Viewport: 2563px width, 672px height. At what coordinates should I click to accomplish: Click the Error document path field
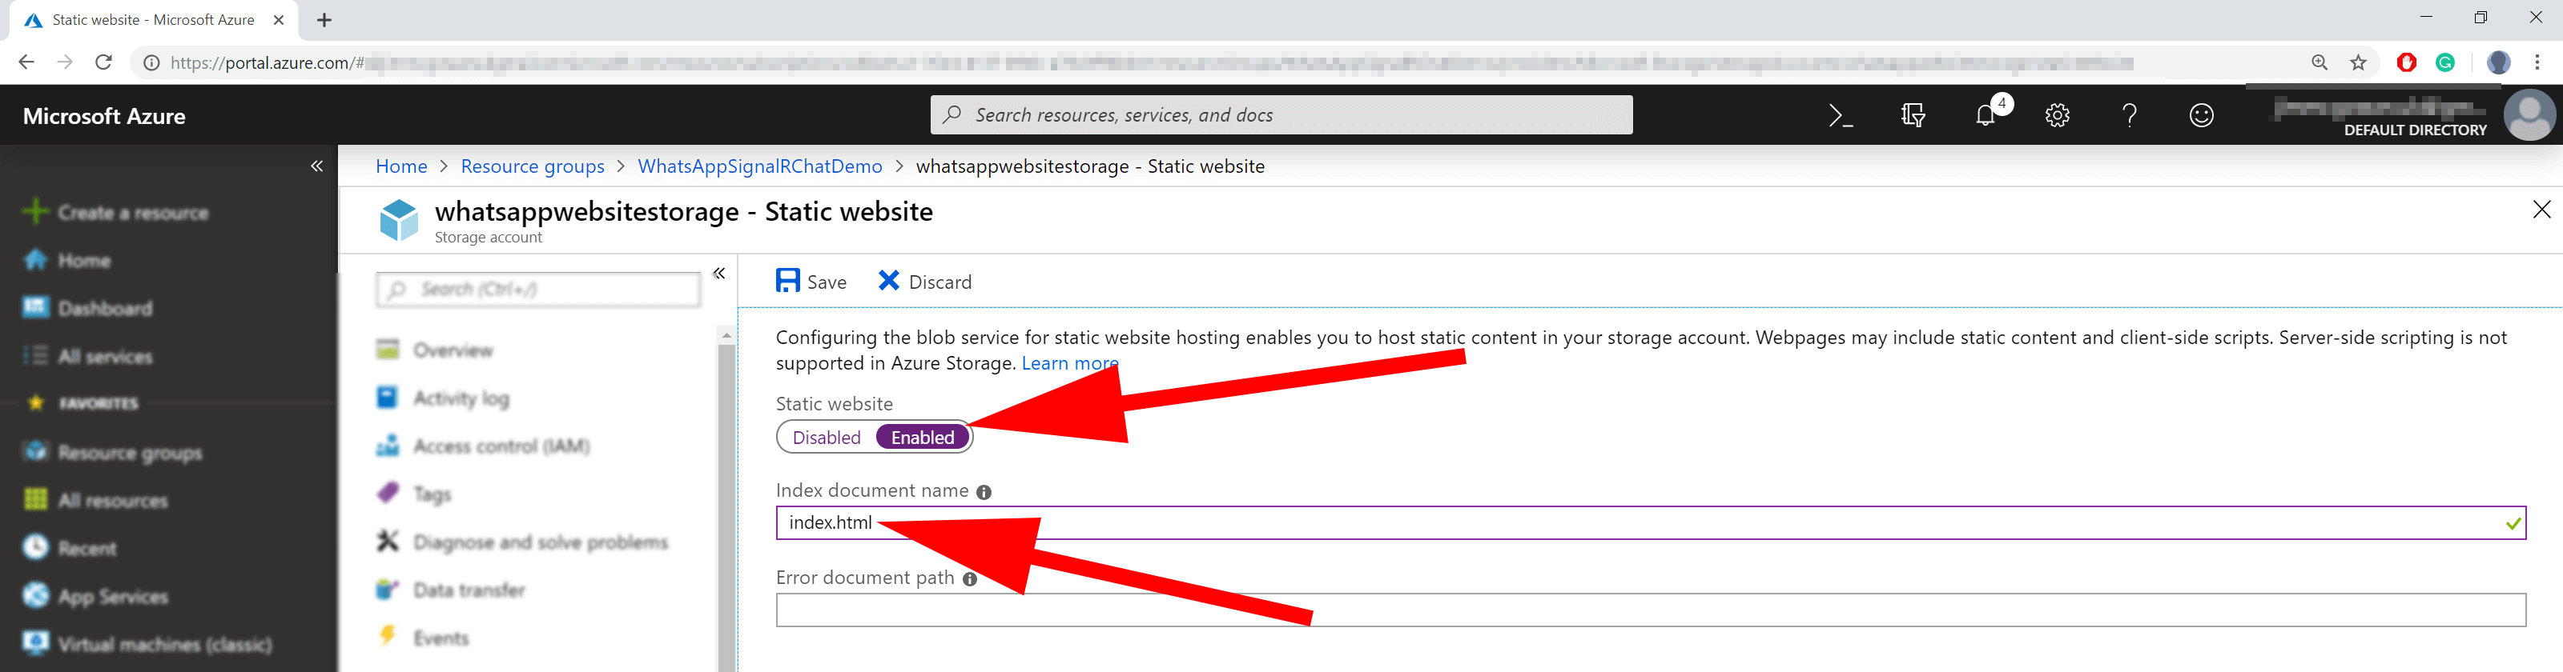coord(1651,610)
